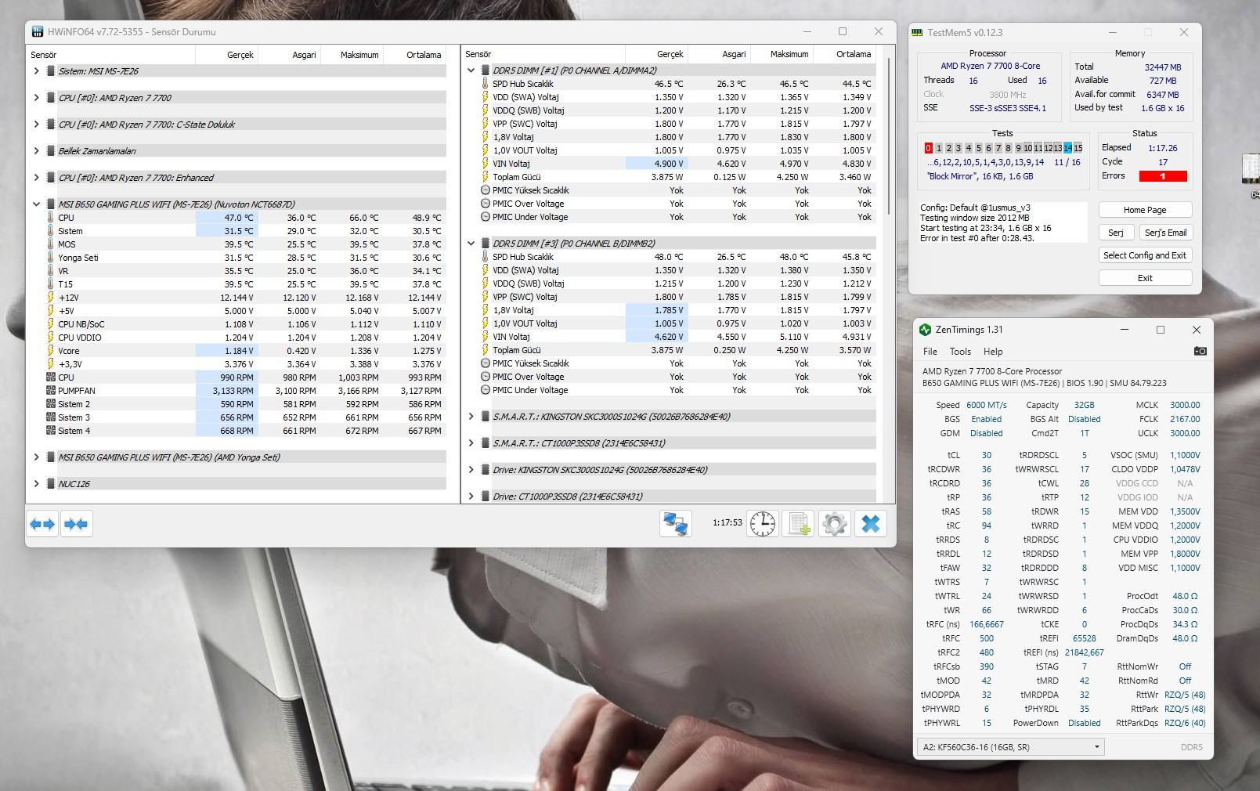Select the Yonga Seti temperature row

[x=245, y=257]
